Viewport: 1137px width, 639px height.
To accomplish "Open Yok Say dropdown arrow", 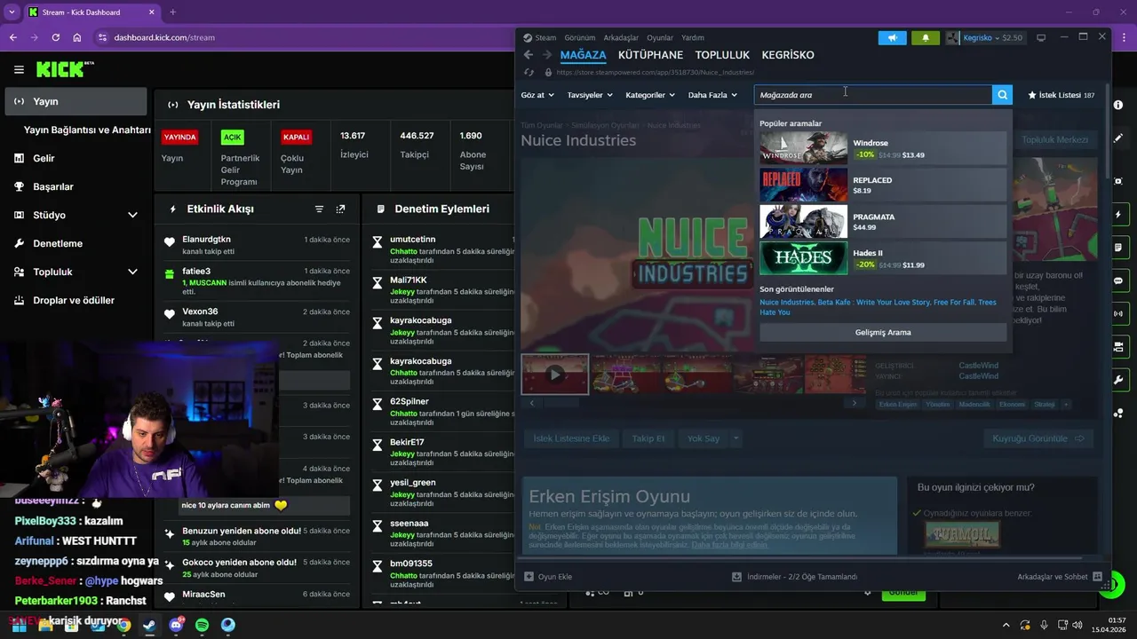I will coord(735,438).
